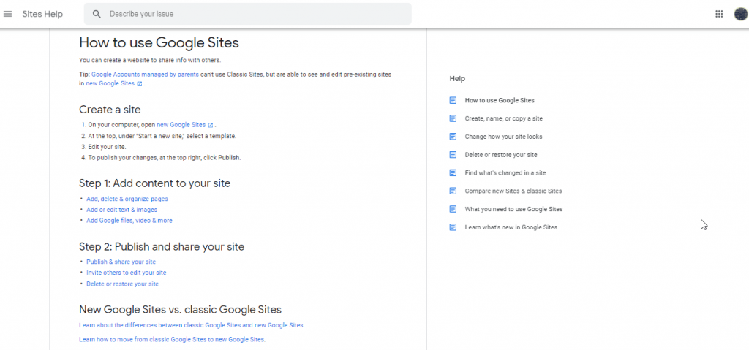
Task: Click 'You can create a website to share info' text
Action: coord(150,60)
